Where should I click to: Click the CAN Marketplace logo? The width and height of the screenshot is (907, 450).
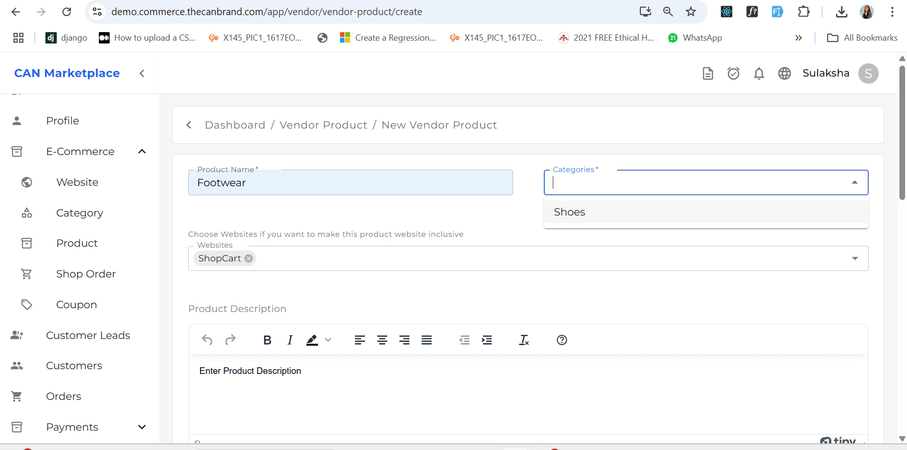67,73
